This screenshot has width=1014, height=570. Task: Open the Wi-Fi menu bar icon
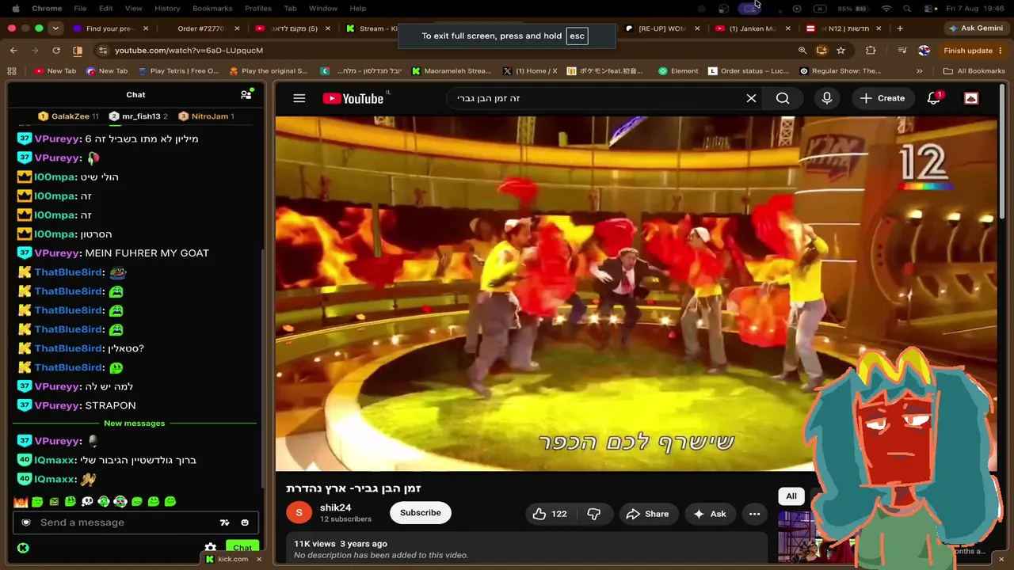click(886, 9)
